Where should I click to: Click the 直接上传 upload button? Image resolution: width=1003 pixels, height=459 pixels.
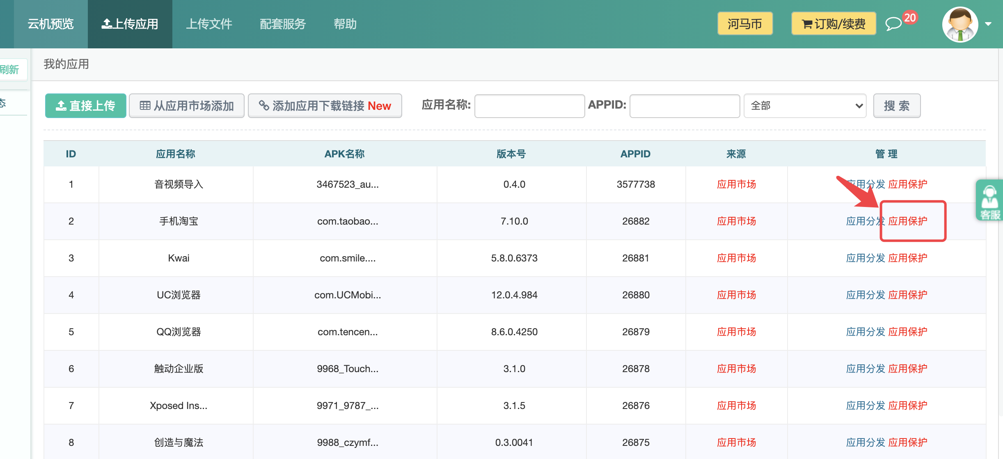(85, 106)
